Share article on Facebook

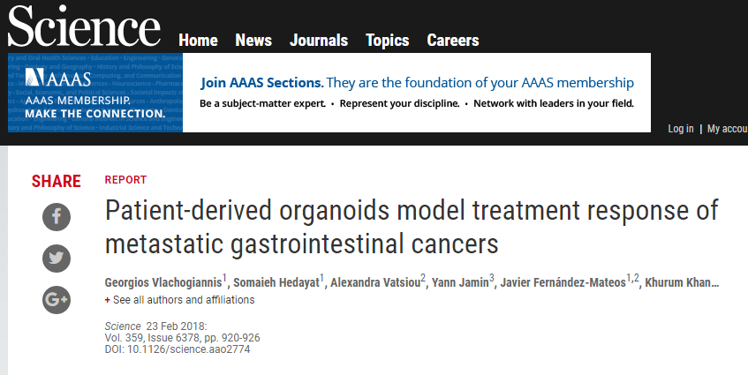coord(57,217)
